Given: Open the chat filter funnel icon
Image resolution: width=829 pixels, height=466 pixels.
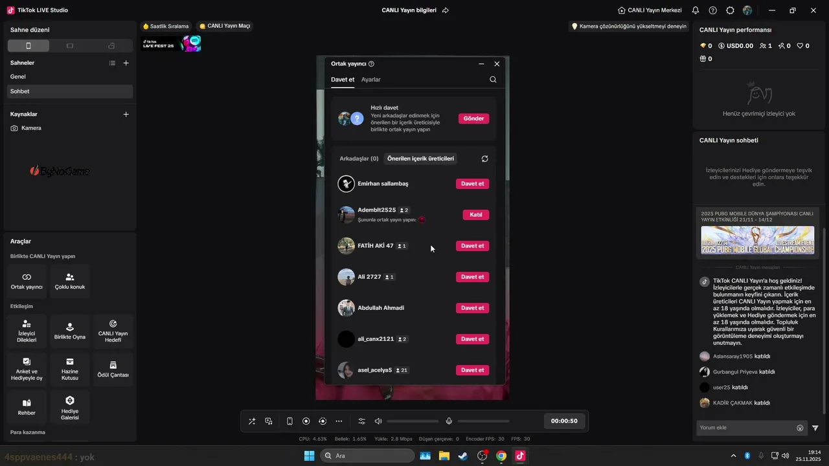Looking at the screenshot, I should tap(815, 428).
